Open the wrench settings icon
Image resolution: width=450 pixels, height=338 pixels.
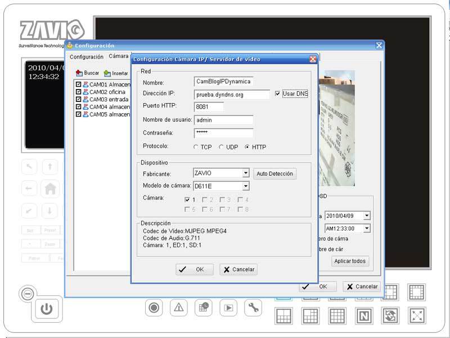253,308
